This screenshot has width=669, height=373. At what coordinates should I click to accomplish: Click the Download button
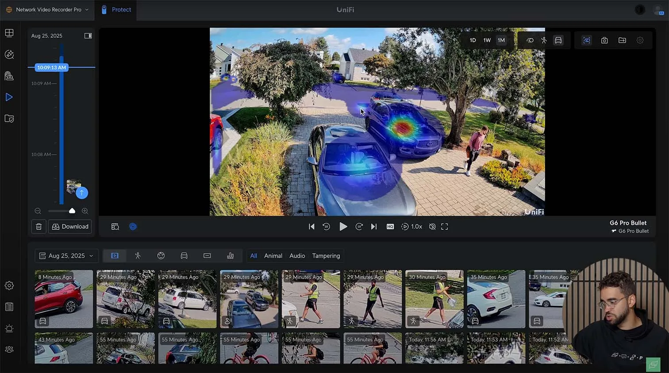tap(70, 227)
